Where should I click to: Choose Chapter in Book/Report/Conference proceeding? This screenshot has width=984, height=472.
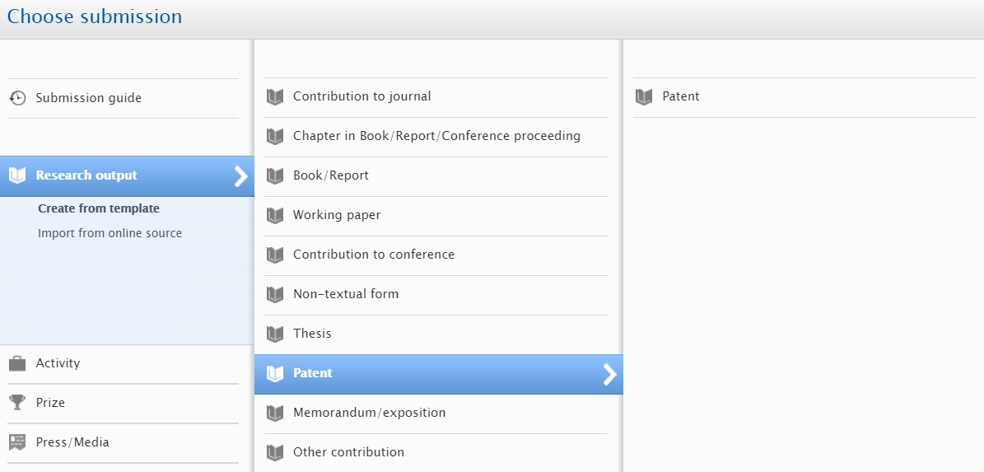[436, 136]
